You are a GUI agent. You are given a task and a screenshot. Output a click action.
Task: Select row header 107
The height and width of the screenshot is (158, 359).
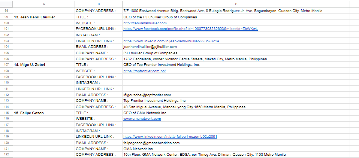(6, 65)
